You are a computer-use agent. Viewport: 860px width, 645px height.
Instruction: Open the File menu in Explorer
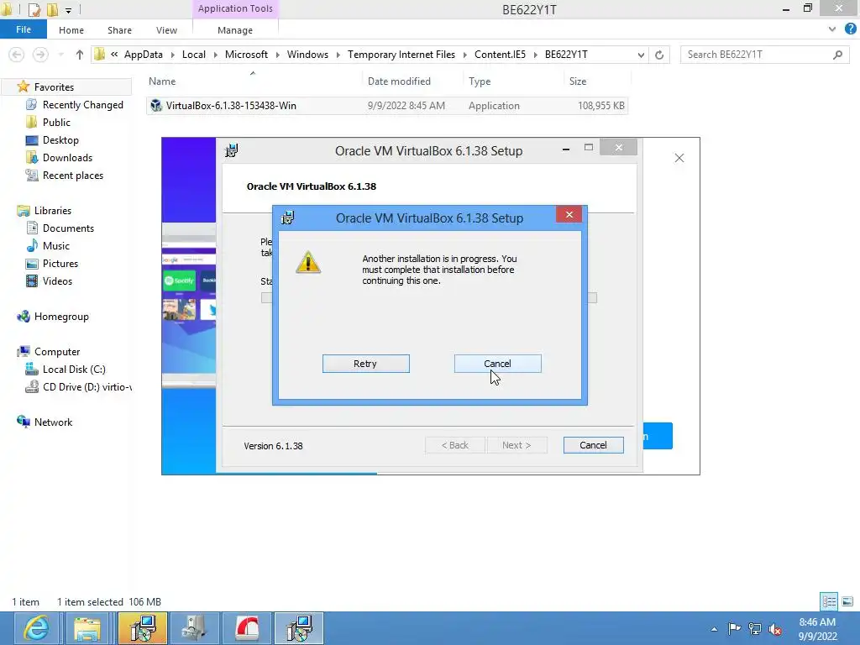point(24,29)
